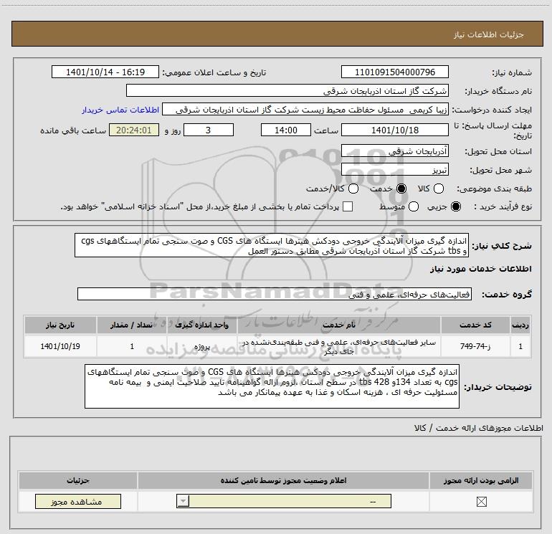Image resolution: width=552 pixels, height=534 pixels.
Task: Toggle the الزامی بودن ارائه مجوز checkbox
Action: coord(481,502)
